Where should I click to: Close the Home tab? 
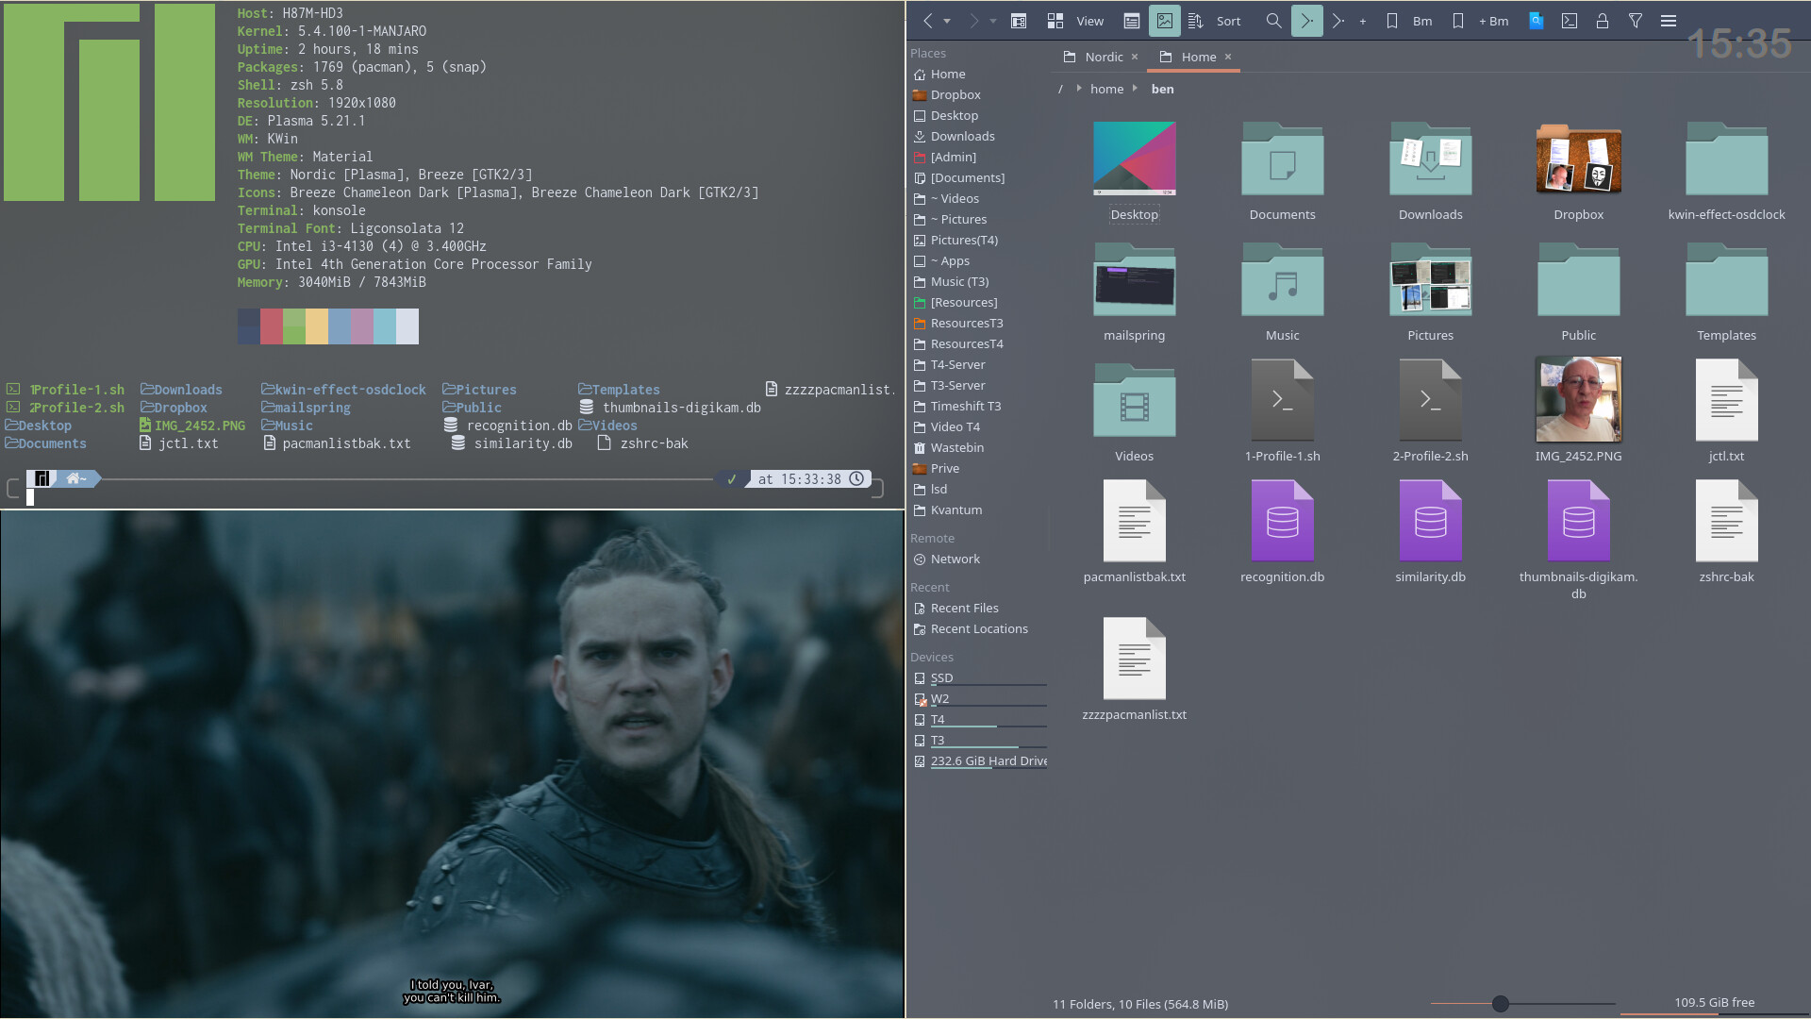point(1228,57)
